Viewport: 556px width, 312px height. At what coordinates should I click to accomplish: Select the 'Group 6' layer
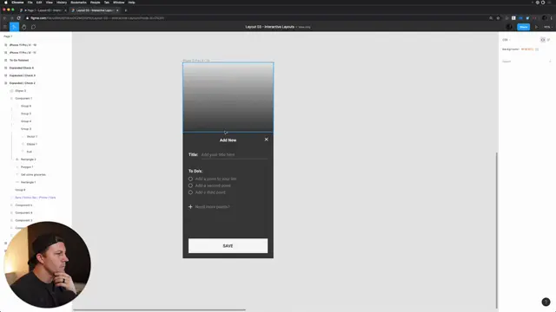pos(26,106)
